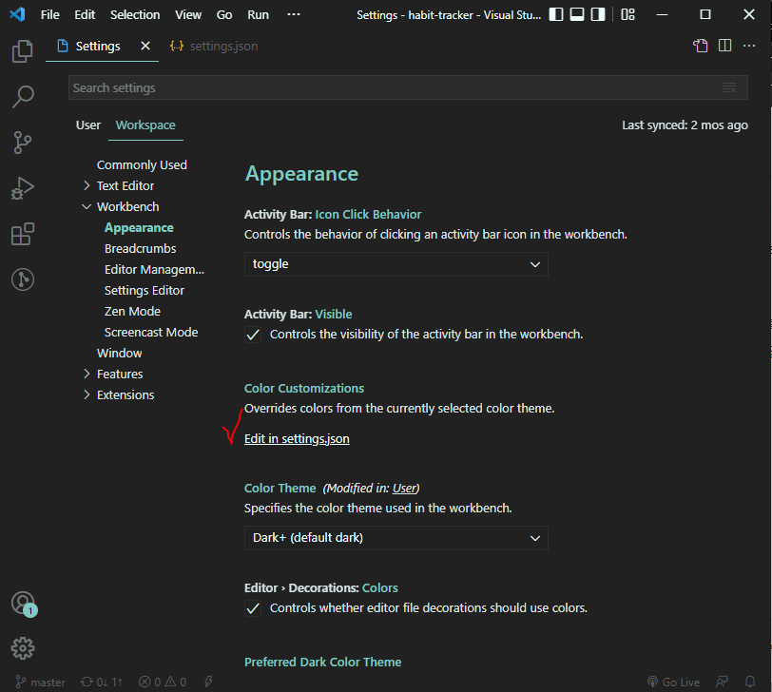The height and width of the screenshot is (692, 772).
Task: Open the Selection menu
Action: [x=135, y=15]
